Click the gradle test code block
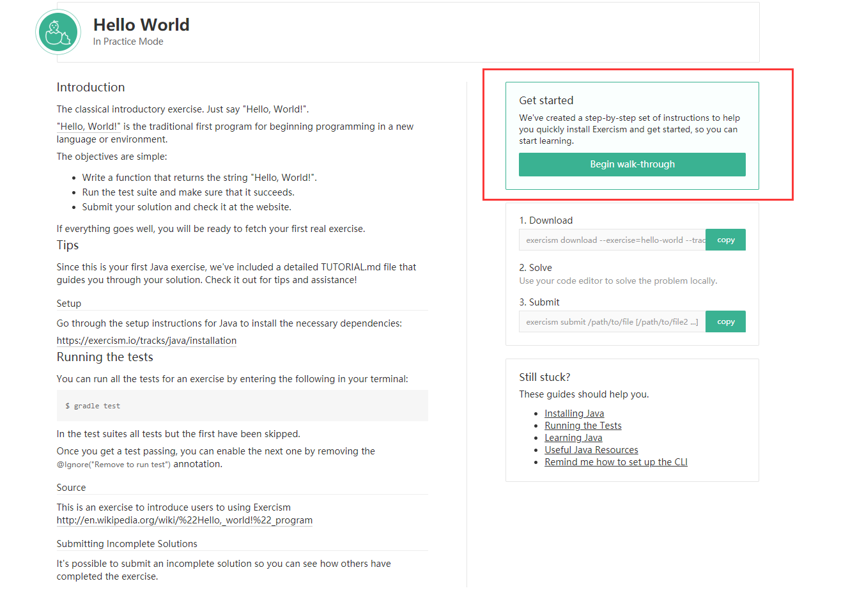841x595 pixels. (x=242, y=406)
